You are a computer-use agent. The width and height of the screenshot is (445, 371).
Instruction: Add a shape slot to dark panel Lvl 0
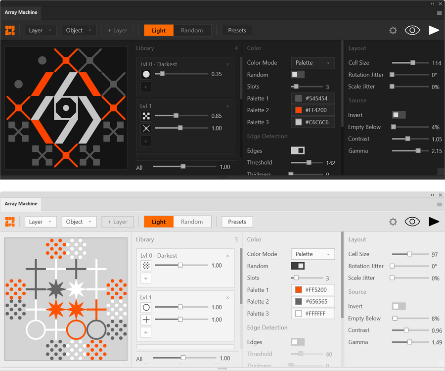coord(146,87)
